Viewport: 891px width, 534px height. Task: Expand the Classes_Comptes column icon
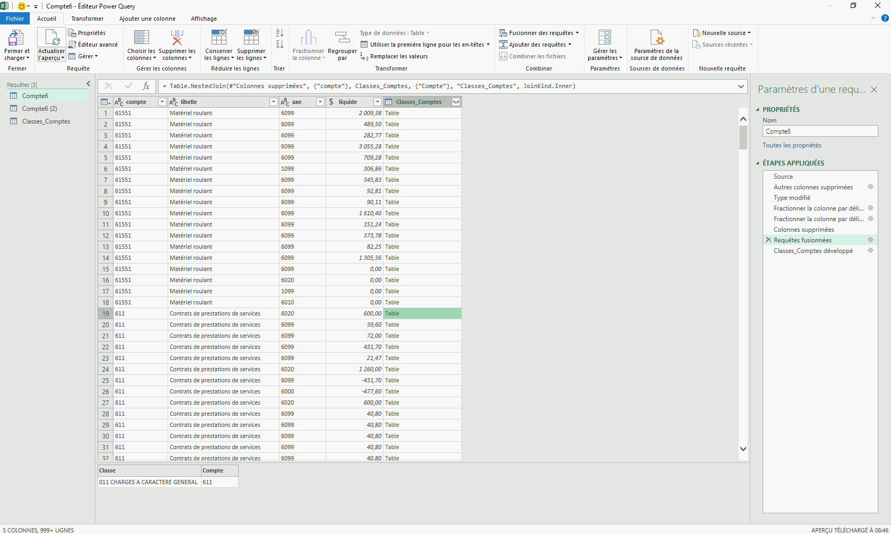456,102
